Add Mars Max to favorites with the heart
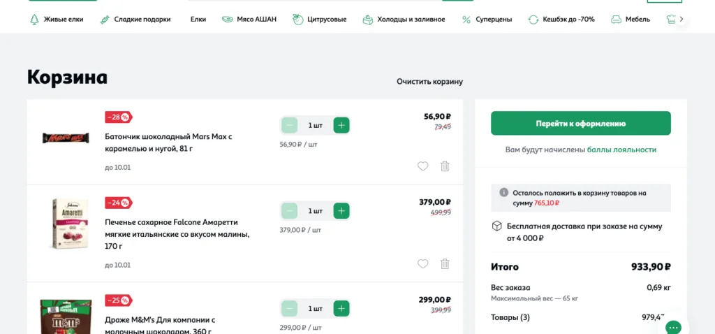 pos(422,166)
